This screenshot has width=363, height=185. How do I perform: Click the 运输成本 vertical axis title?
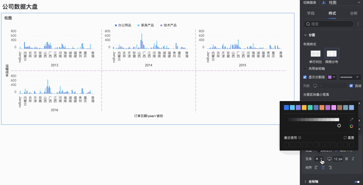7,71
